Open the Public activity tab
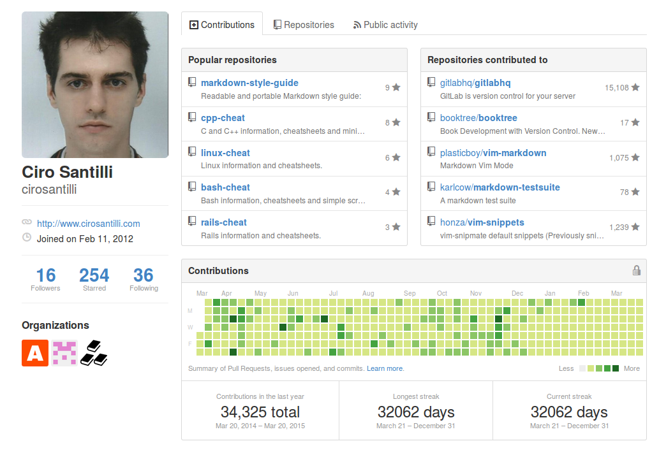Image resolution: width=659 pixels, height=455 pixels. click(385, 25)
